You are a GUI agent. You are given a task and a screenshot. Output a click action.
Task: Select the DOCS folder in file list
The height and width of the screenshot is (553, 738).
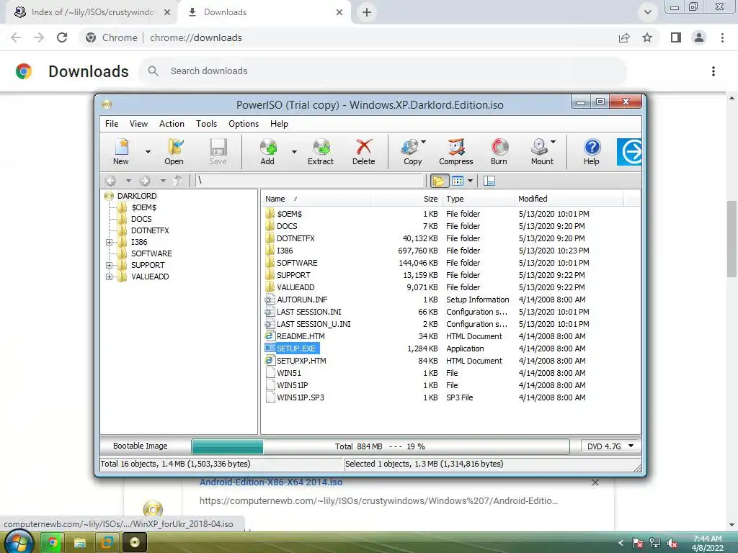[x=287, y=226]
